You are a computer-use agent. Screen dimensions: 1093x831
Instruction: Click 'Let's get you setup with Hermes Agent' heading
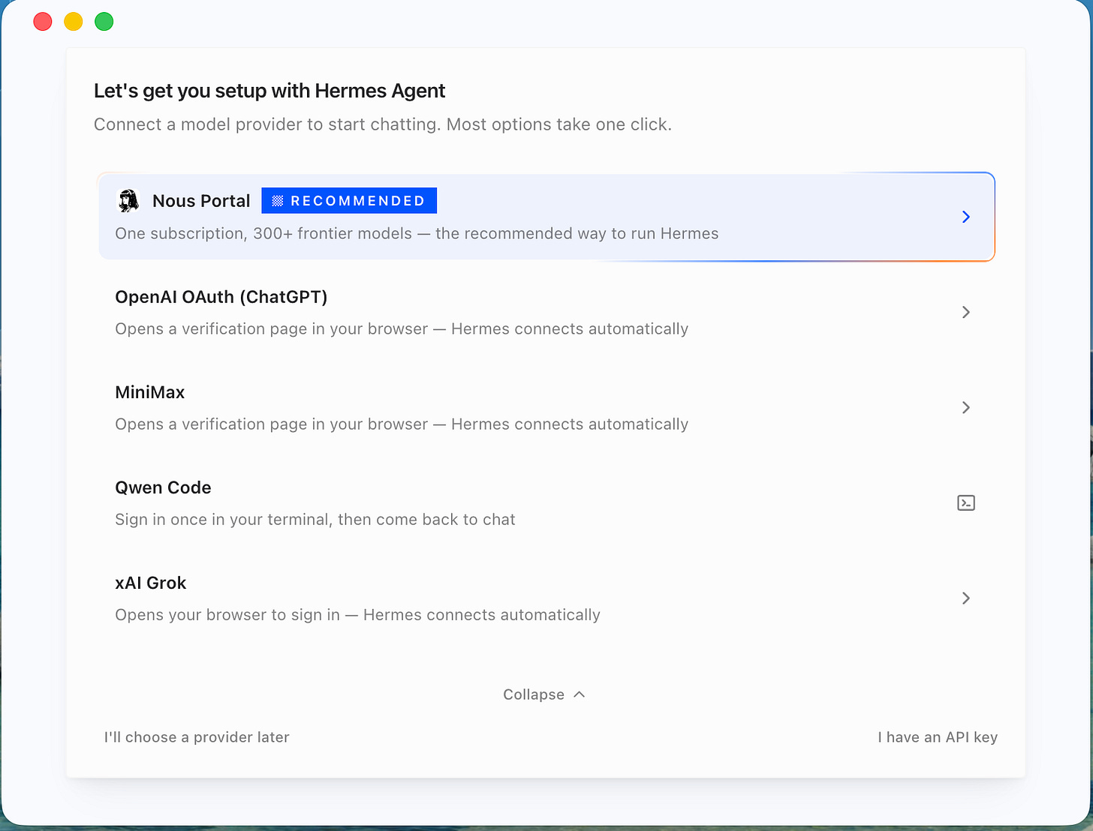pyautogui.click(x=269, y=91)
